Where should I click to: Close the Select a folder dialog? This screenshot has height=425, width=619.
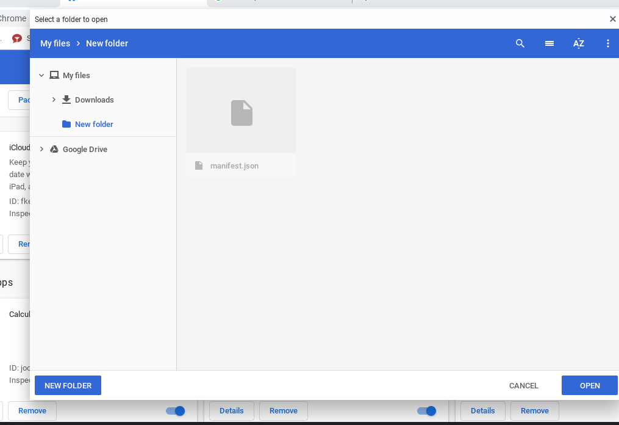(612, 19)
